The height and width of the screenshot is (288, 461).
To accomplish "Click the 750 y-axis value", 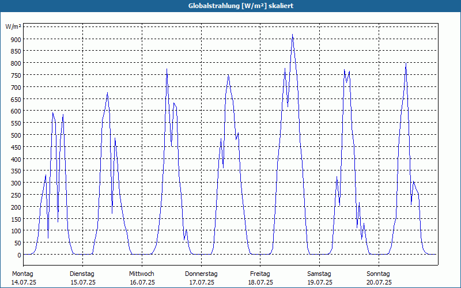I will (16, 75).
